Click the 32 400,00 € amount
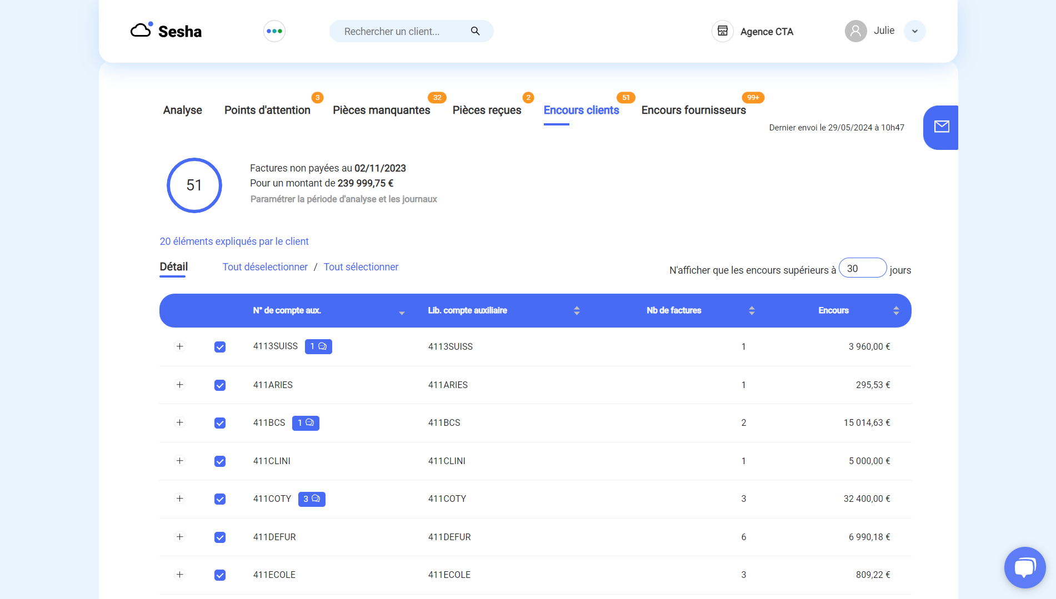This screenshot has height=599, width=1056. point(867,499)
